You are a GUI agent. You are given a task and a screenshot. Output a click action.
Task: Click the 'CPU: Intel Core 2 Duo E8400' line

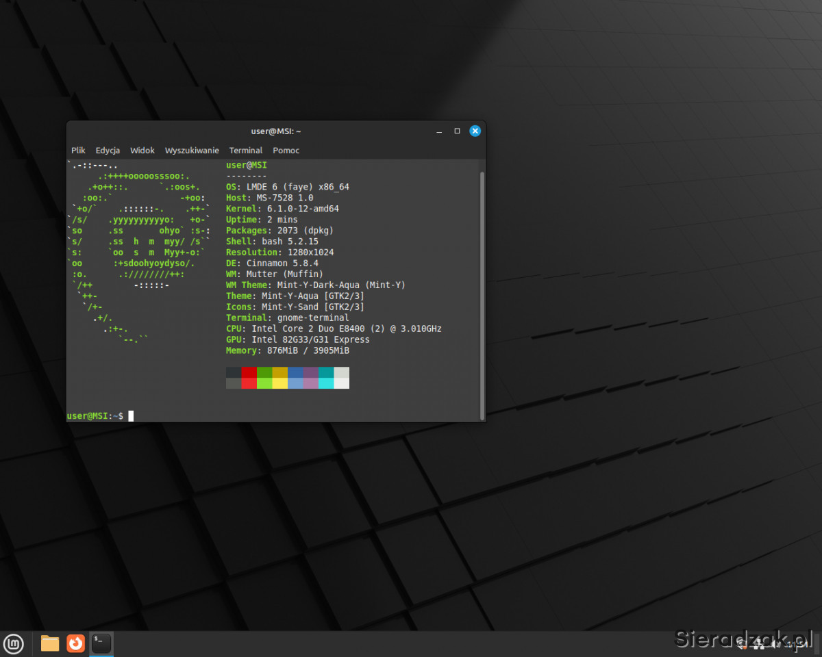(334, 329)
